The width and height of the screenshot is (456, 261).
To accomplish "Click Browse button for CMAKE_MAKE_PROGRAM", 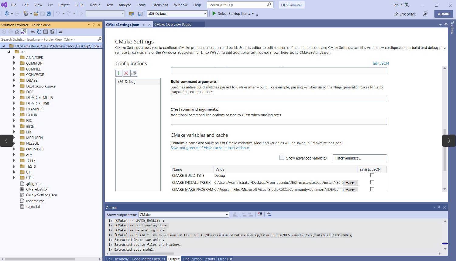I will pyautogui.click(x=350, y=190).
